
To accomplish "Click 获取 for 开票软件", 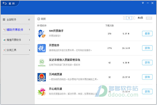I will [147, 48].
